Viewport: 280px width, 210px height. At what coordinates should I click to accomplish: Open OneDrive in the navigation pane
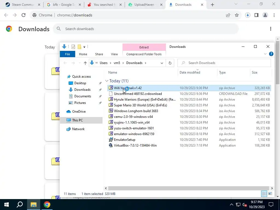pyautogui.click(x=79, y=112)
